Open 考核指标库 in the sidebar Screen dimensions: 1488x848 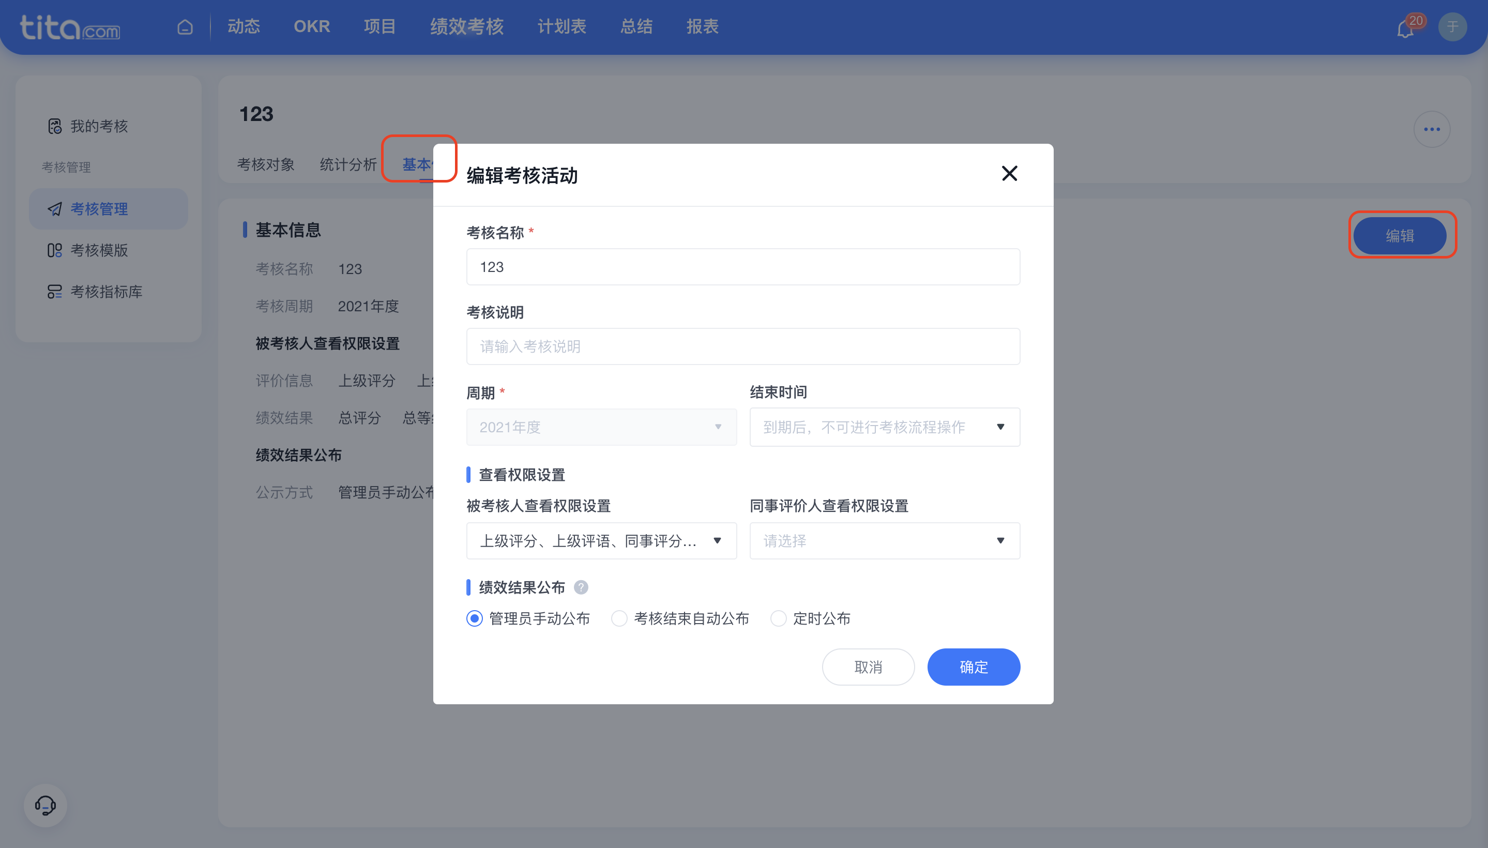pyautogui.click(x=109, y=292)
